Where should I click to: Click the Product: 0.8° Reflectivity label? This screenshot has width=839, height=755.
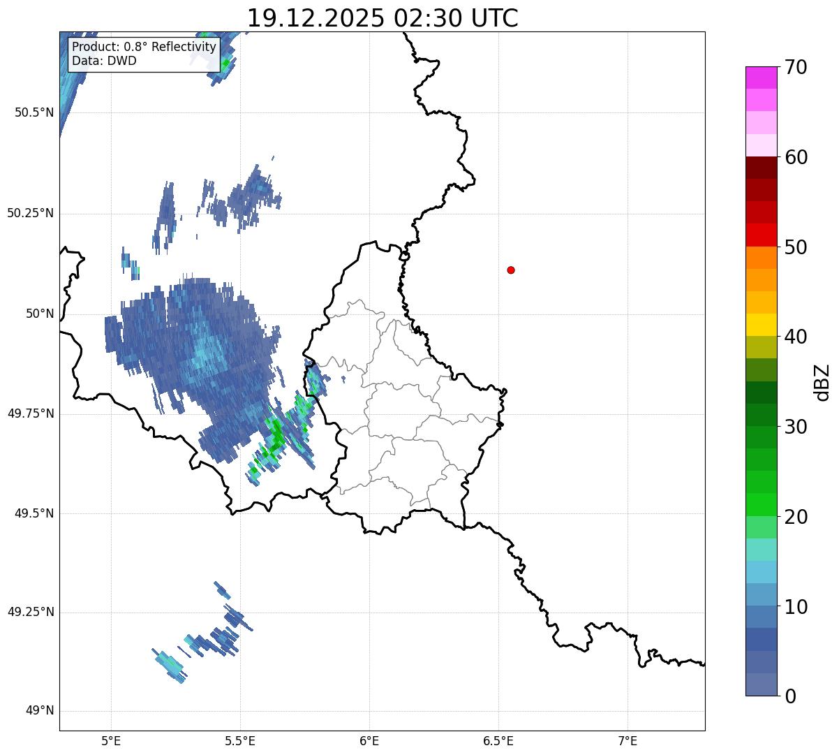coord(144,47)
